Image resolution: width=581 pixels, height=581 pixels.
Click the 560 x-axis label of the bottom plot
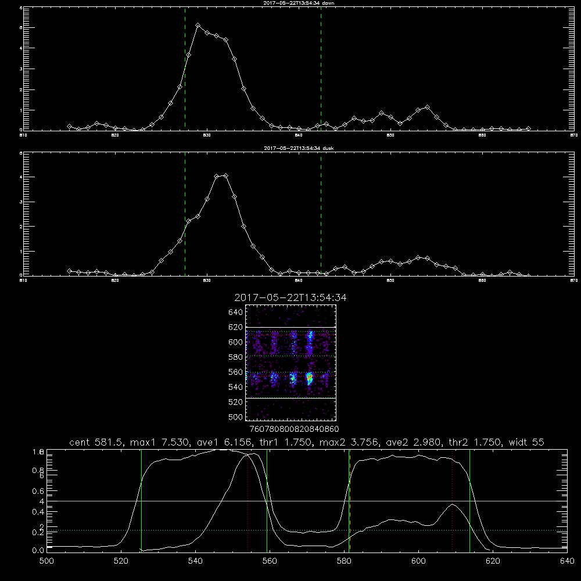270,561
